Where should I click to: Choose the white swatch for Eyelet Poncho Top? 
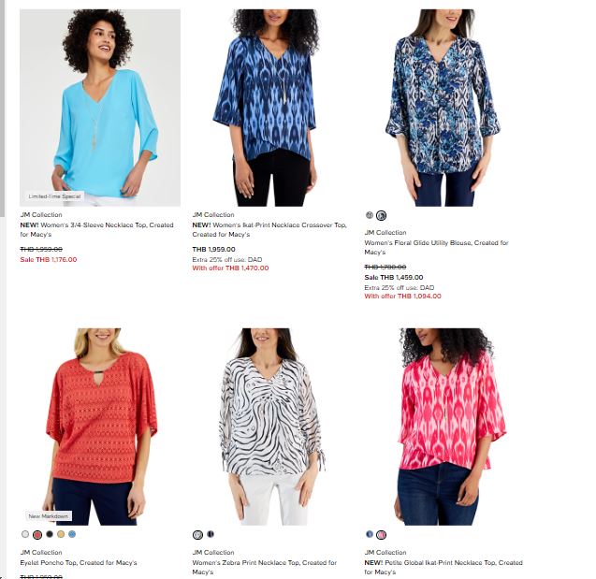coord(25,534)
